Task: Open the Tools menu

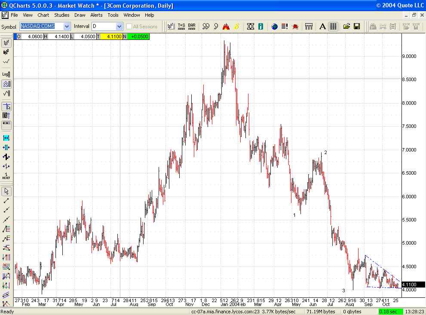Action: click(x=113, y=15)
